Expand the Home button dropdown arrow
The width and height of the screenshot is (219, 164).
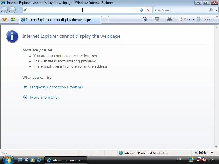click(x=151, y=19)
